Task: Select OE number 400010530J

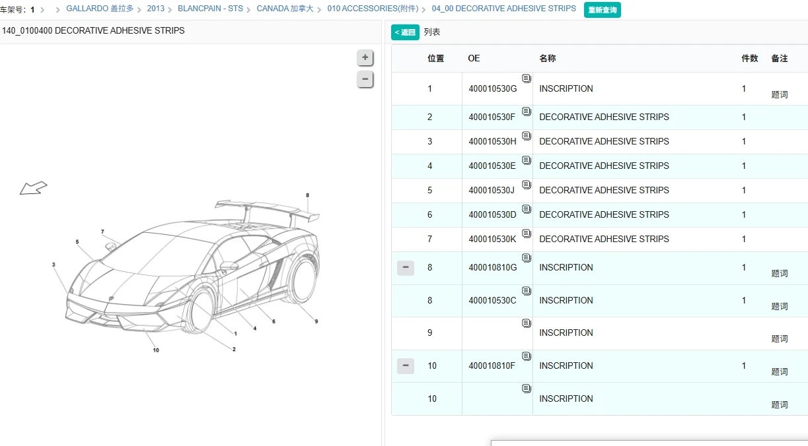Action: coord(492,191)
